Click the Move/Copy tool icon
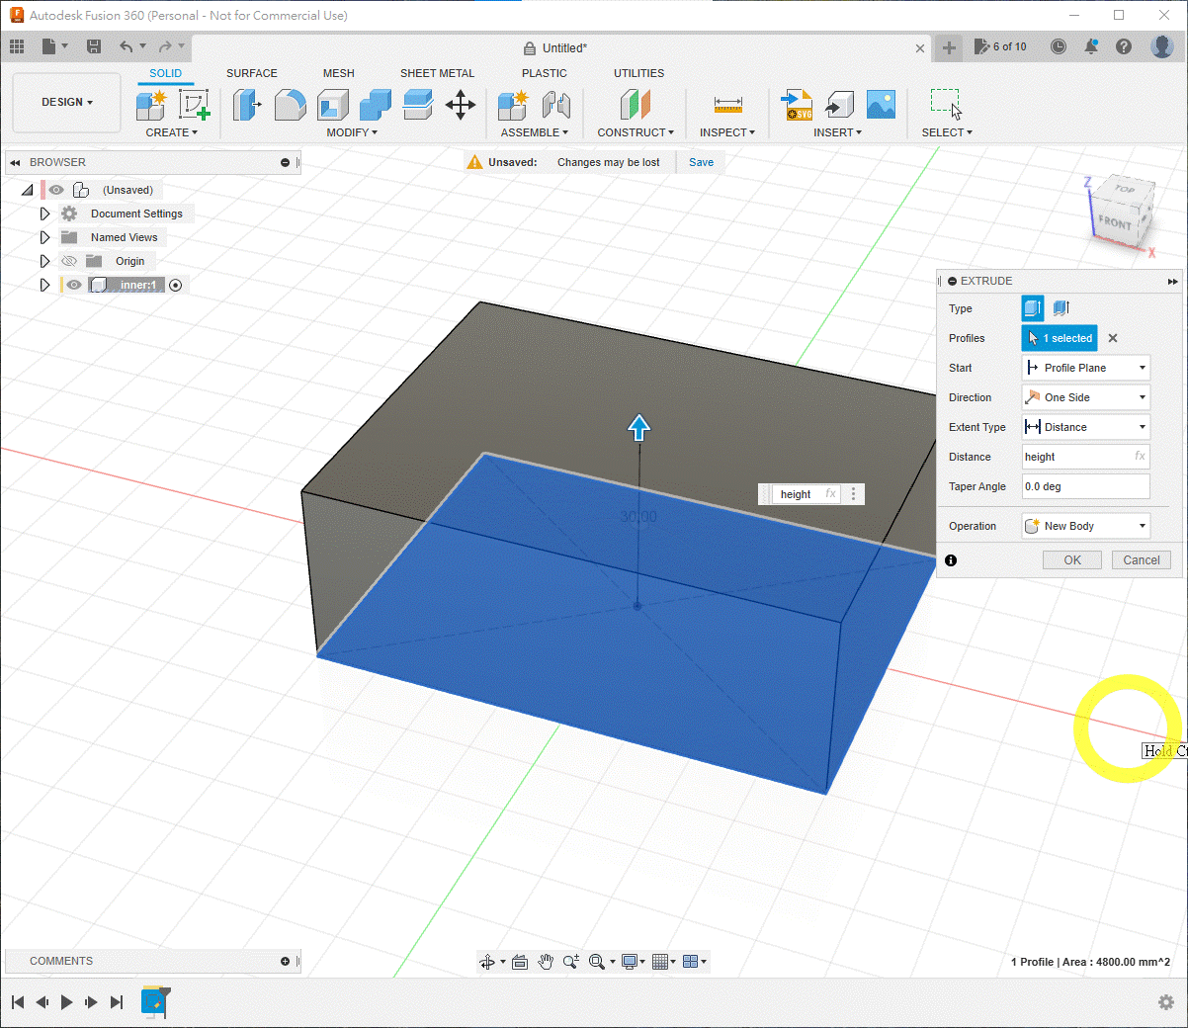 click(x=461, y=104)
